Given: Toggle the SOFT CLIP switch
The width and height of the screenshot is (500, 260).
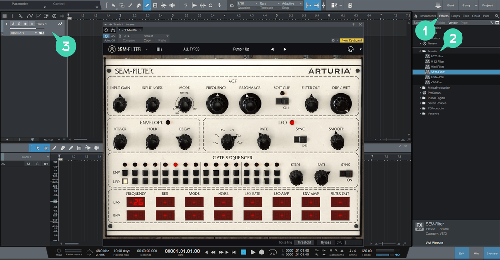Looking at the screenshot, I should coord(282,101).
